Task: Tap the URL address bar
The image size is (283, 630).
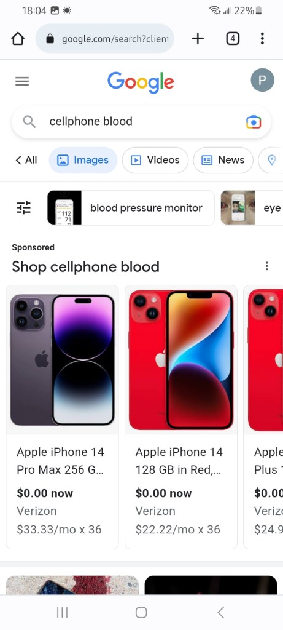Action: pos(104,39)
